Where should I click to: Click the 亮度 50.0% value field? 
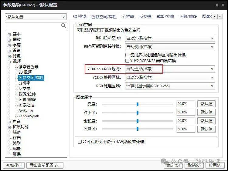click(186, 104)
